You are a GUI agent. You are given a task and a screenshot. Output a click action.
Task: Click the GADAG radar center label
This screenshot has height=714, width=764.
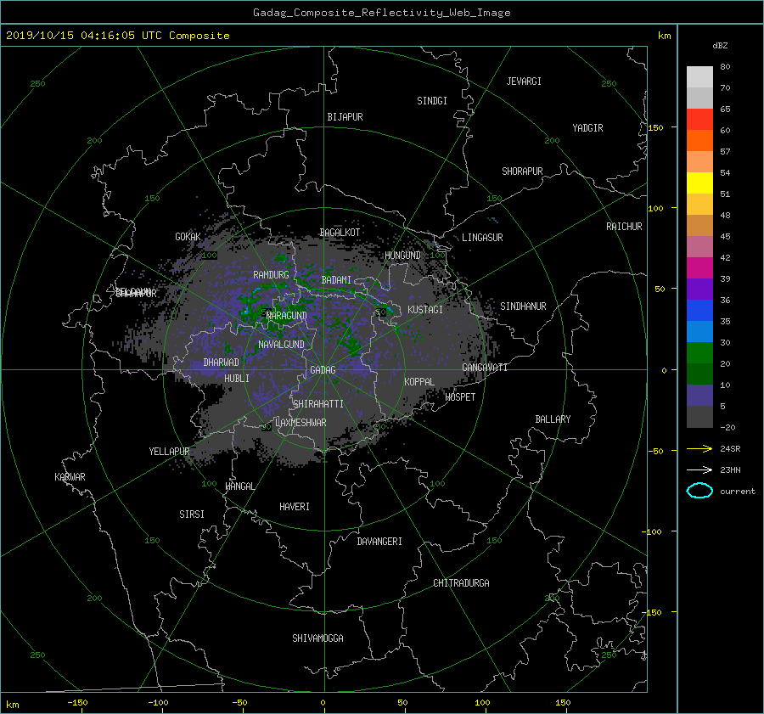[x=323, y=370]
